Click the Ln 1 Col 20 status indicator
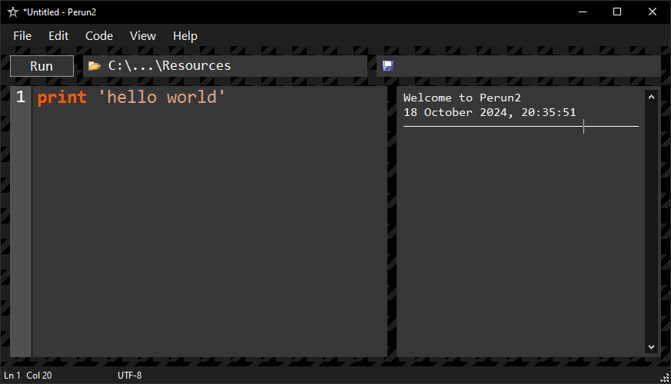Image resolution: width=671 pixels, height=384 pixels. [28, 375]
